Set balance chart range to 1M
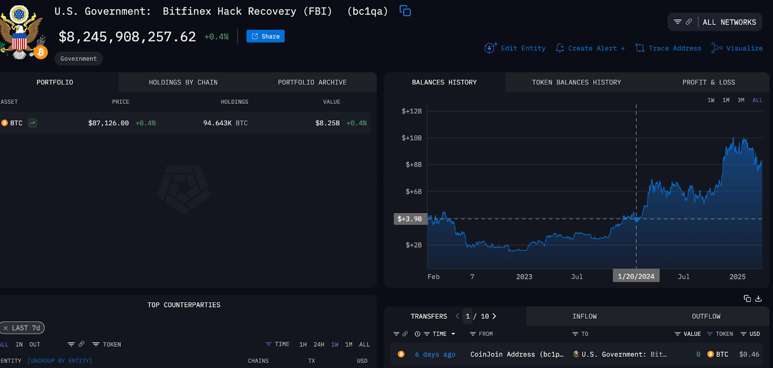 [x=726, y=100]
